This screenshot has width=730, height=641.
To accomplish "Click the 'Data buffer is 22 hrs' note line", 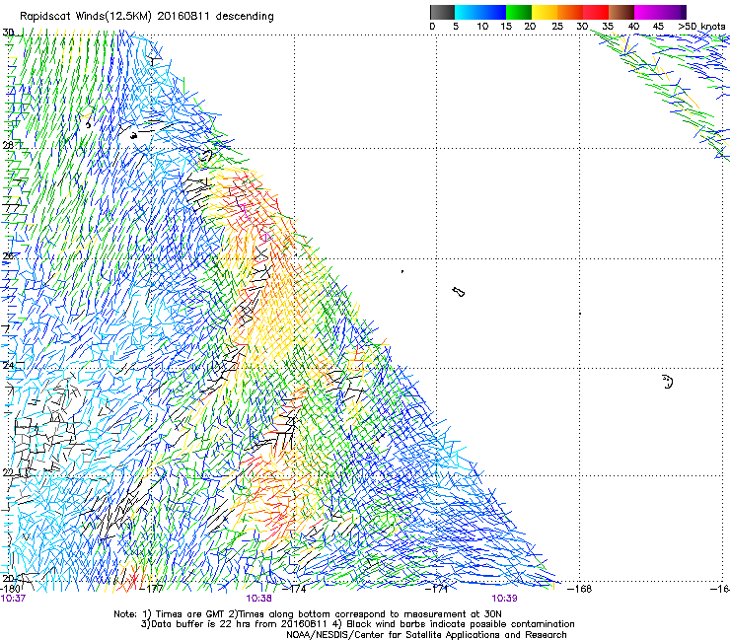I will (x=357, y=624).
